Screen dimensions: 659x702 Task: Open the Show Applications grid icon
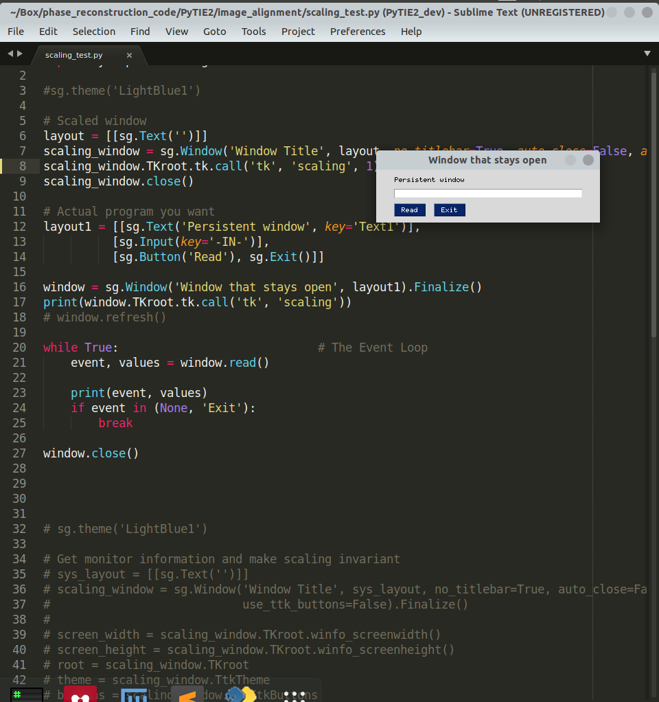(295, 695)
